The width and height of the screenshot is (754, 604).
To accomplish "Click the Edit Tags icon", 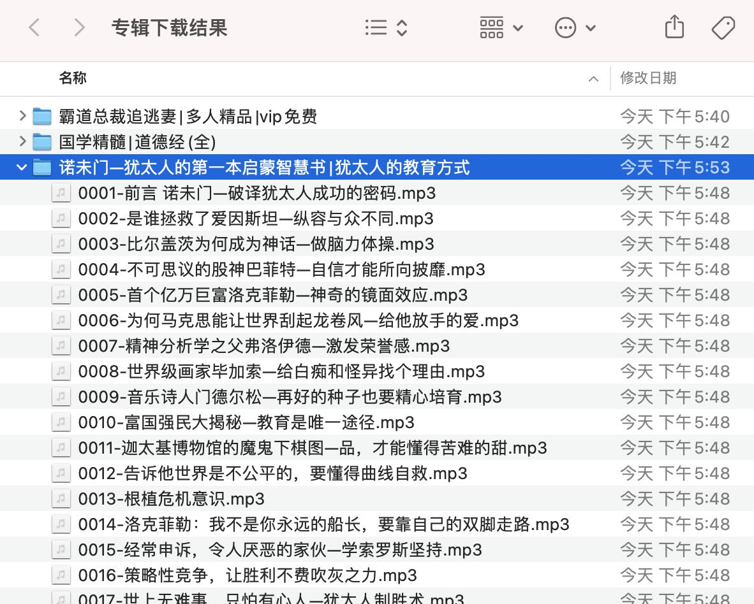I will tap(723, 28).
